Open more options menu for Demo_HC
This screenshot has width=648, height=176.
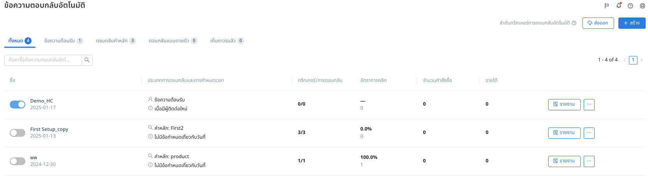tap(589, 105)
